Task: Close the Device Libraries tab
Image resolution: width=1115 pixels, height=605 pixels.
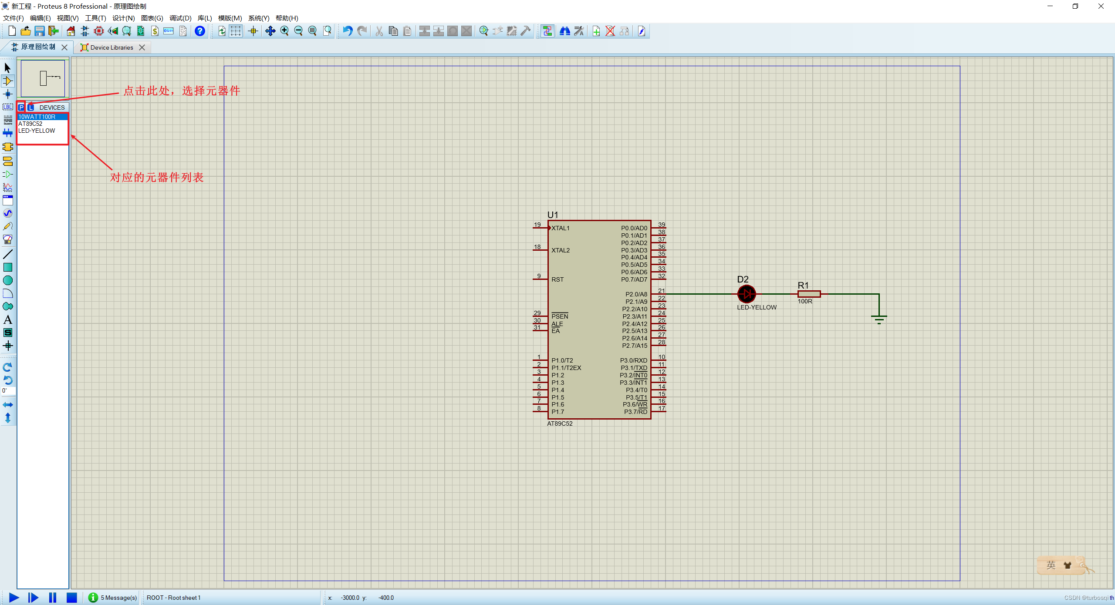Action: (x=142, y=47)
